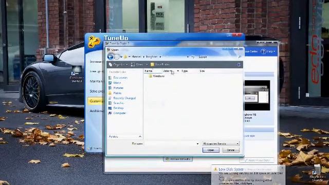Viewport: 329px width, 185px height.
Task: Click folder icon in the address bar
Action: [x=125, y=57]
